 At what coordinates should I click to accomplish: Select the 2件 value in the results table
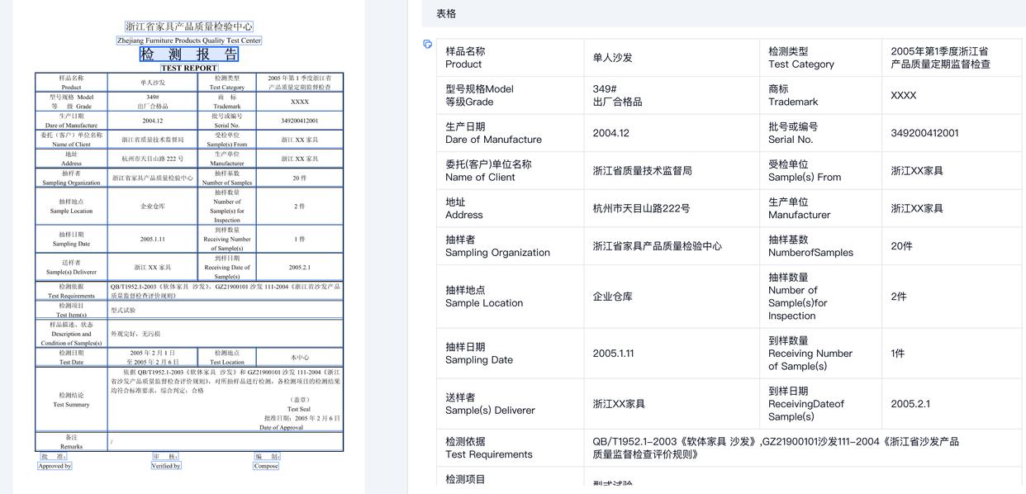click(898, 297)
